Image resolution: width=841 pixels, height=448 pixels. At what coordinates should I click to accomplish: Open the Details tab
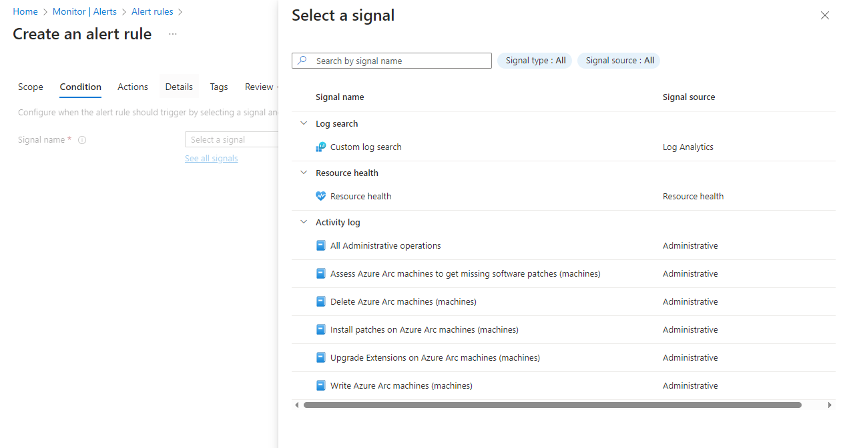179,87
